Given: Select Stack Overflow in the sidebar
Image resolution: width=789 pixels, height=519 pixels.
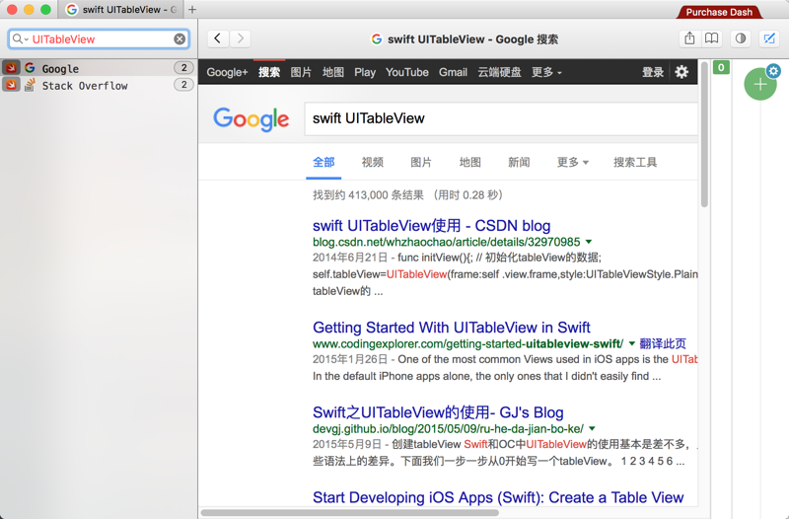Looking at the screenshot, I should pyautogui.click(x=84, y=86).
